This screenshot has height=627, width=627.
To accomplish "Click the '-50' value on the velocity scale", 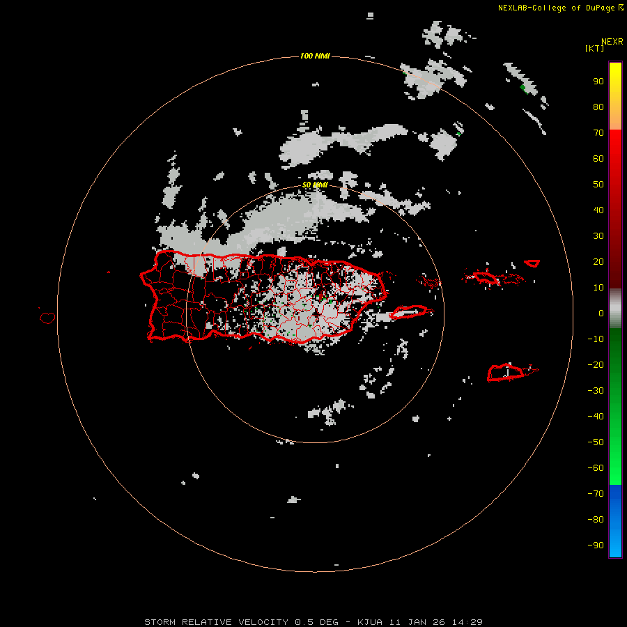I will tap(596, 442).
